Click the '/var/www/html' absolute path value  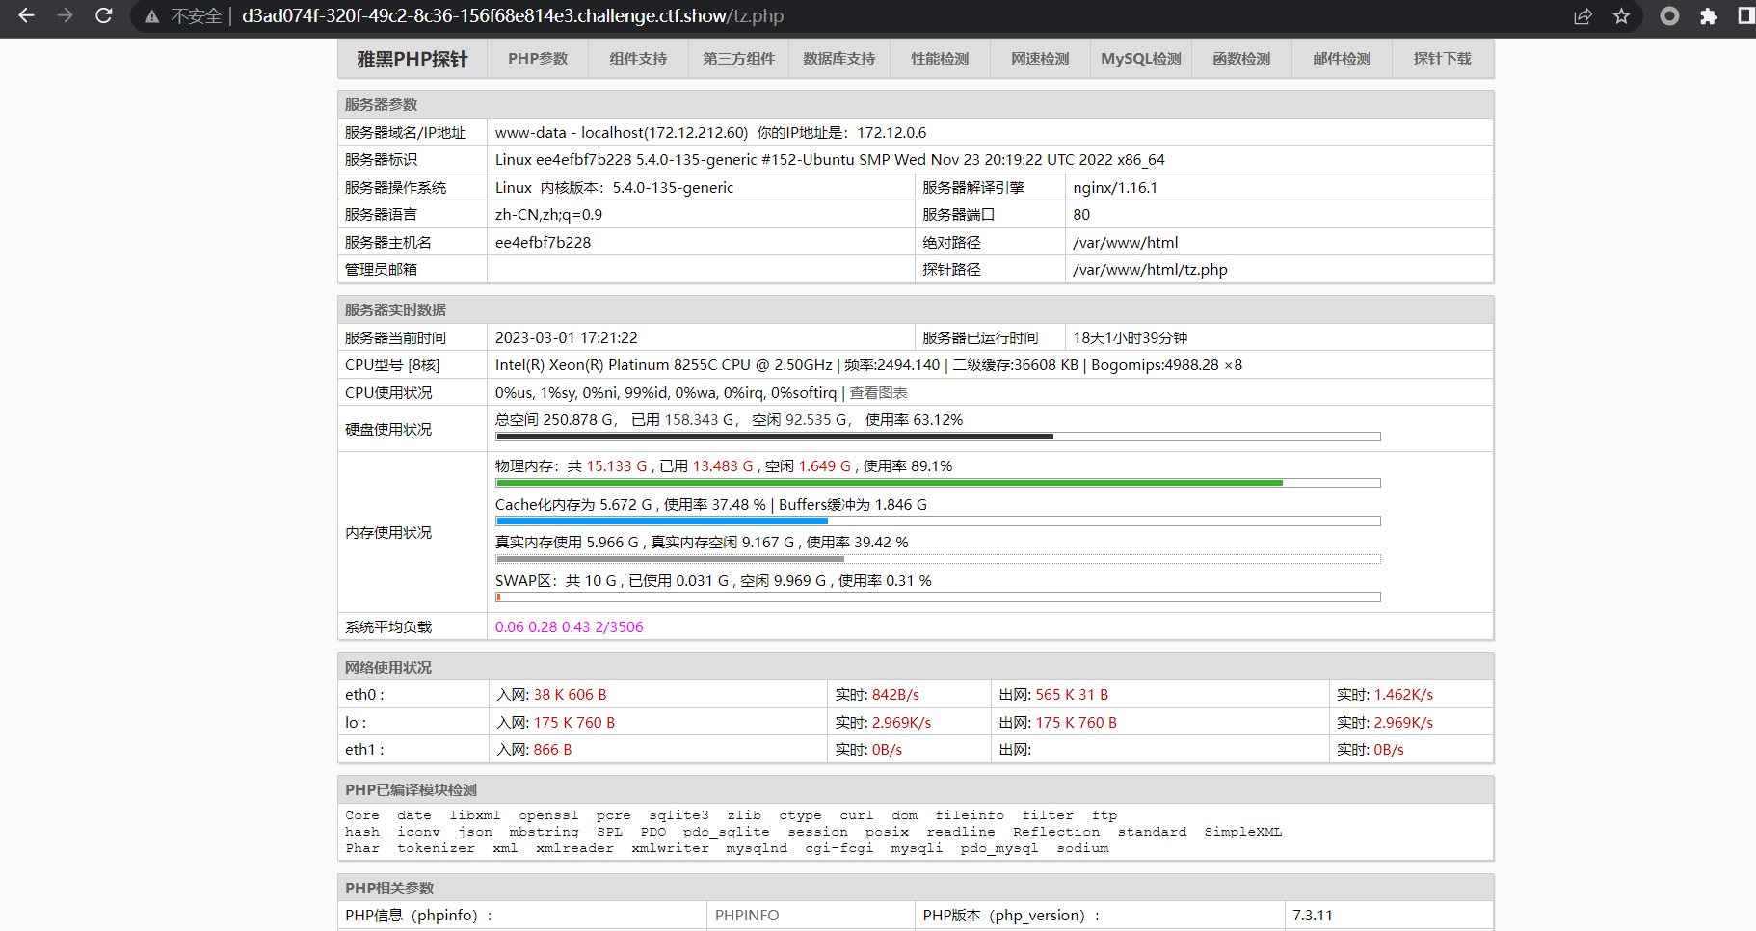pos(1125,243)
